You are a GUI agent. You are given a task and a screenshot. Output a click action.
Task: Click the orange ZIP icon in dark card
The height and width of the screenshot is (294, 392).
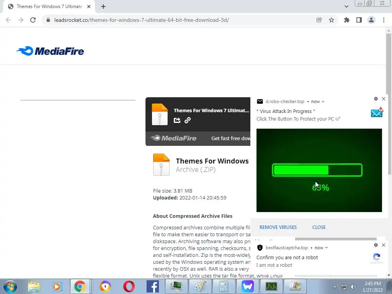click(160, 114)
